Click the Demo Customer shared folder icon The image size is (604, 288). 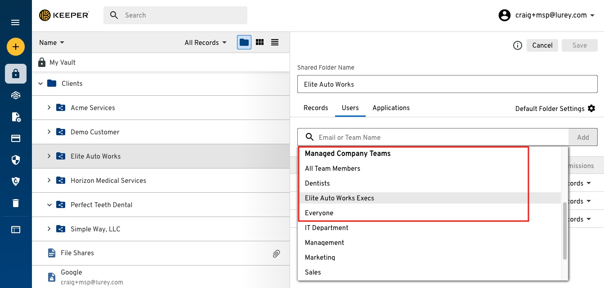[61, 132]
